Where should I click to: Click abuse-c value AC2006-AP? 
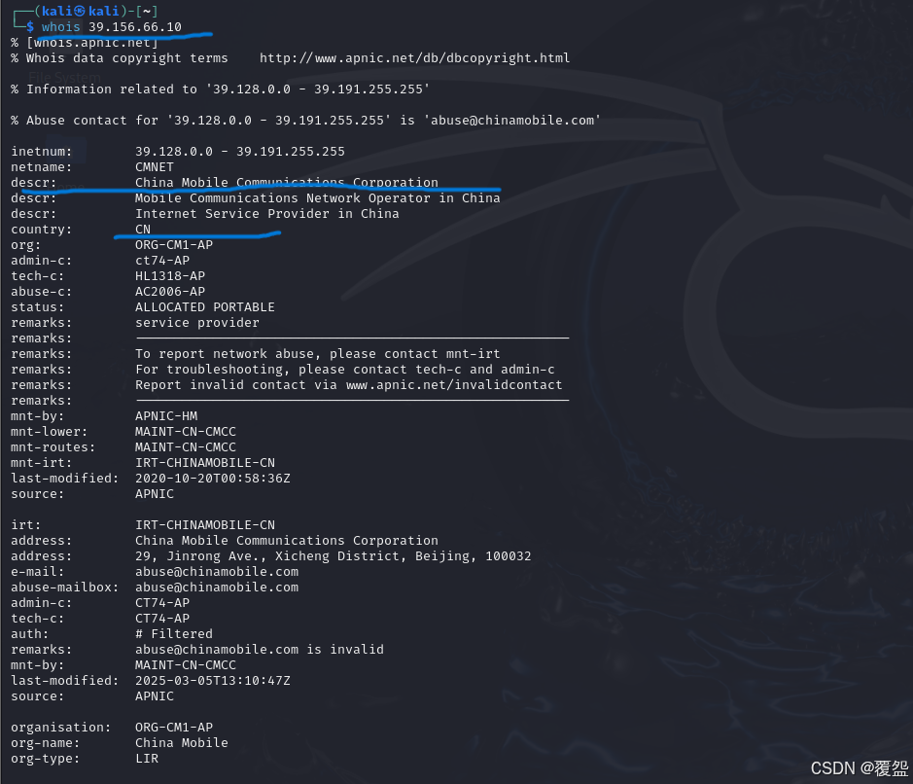(170, 292)
